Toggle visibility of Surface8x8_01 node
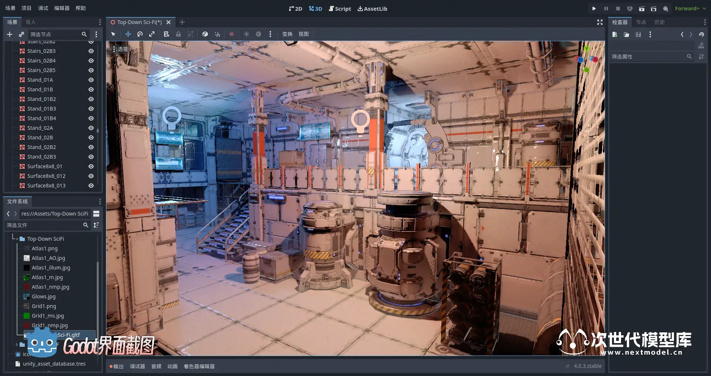The width and height of the screenshot is (711, 376). (91, 166)
